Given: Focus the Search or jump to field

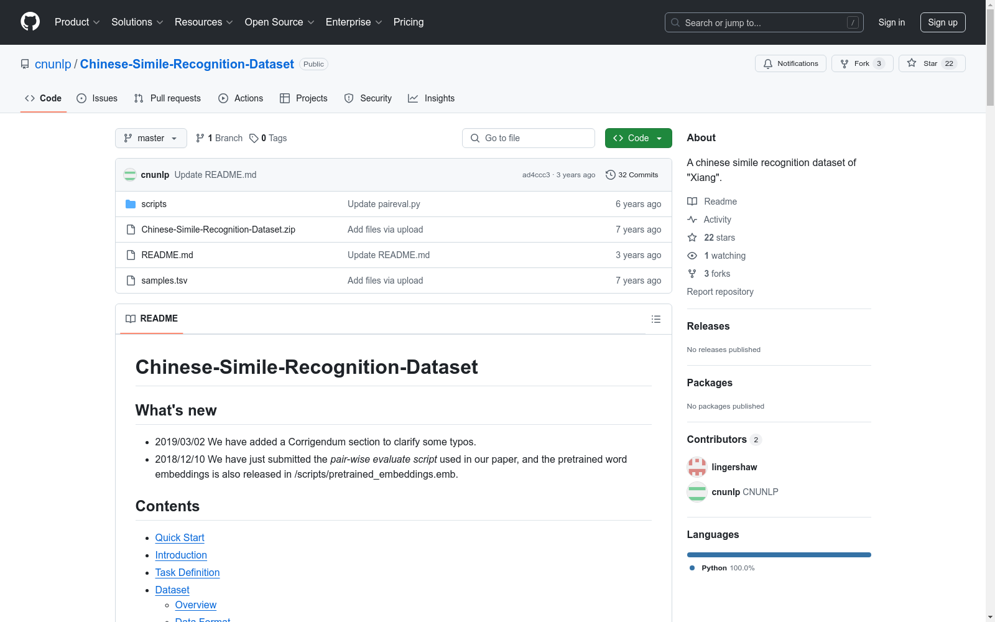Looking at the screenshot, I should [764, 22].
